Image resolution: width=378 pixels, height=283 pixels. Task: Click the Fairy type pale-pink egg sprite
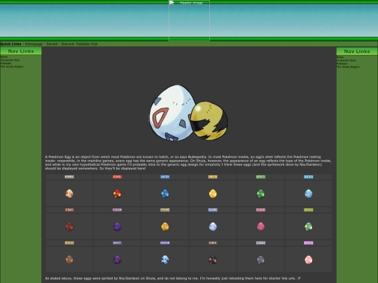(x=308, y=259)
